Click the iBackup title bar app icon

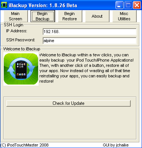coord(4,5)
